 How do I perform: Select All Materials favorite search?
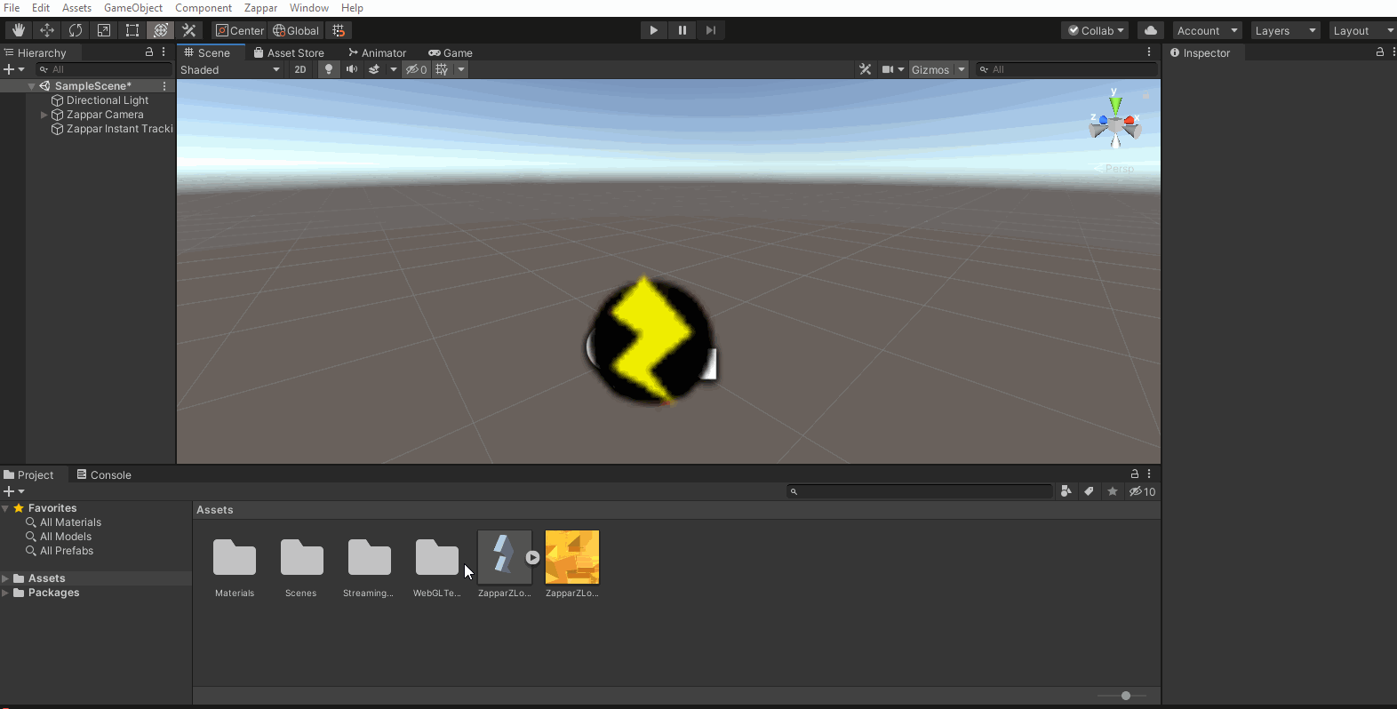[x=70, y=522]
